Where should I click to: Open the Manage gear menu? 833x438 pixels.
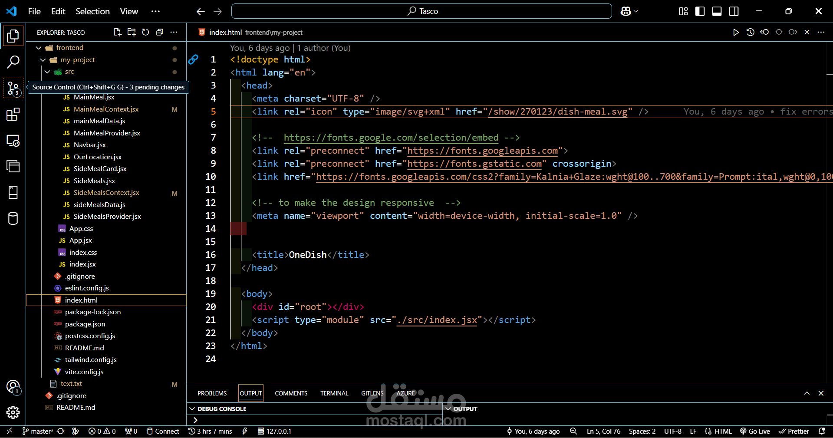[x=13, y=412]
